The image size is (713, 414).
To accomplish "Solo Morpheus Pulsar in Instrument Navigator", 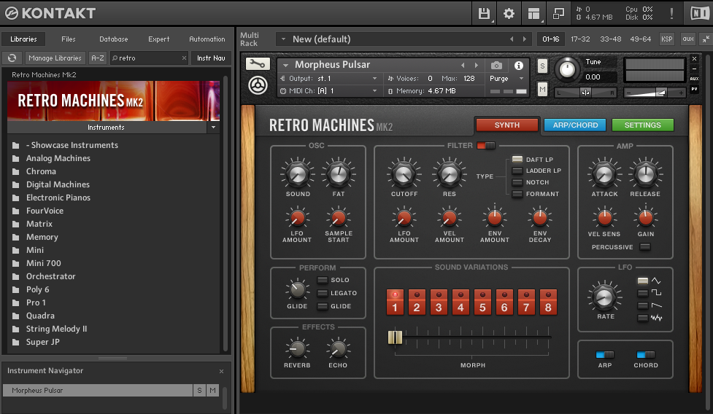I will click(x=199, y=391).
